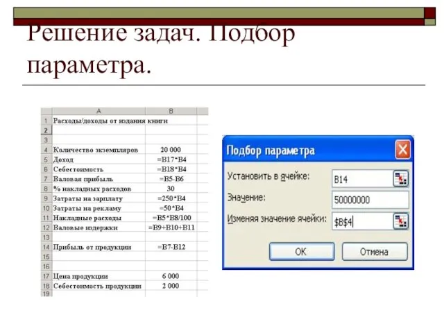Viewport: 444px width, 333px height.
Task: Select column B header
Action: pos(171,111)
